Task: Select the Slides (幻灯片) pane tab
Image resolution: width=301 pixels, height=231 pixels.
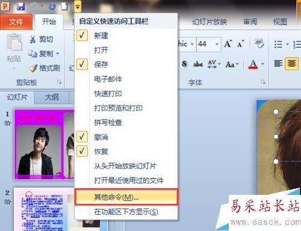Action: (x=17, y=97)
